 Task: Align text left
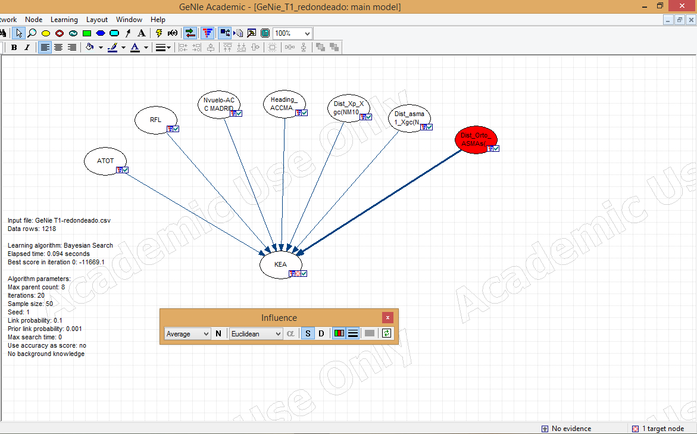tap(45, 47)
